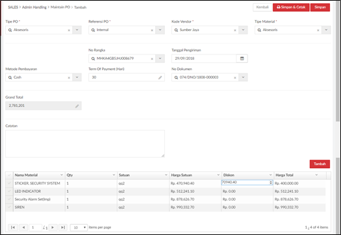Click inside the Catatan text area

(x=85, y=143)
